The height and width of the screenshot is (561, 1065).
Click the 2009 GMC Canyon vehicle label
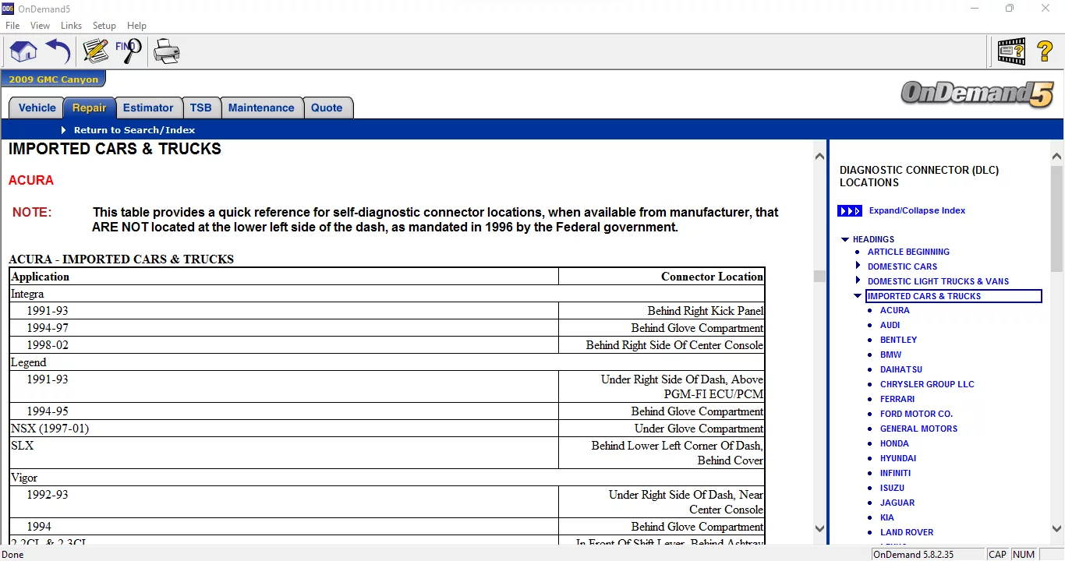click(x=53, y=79)
